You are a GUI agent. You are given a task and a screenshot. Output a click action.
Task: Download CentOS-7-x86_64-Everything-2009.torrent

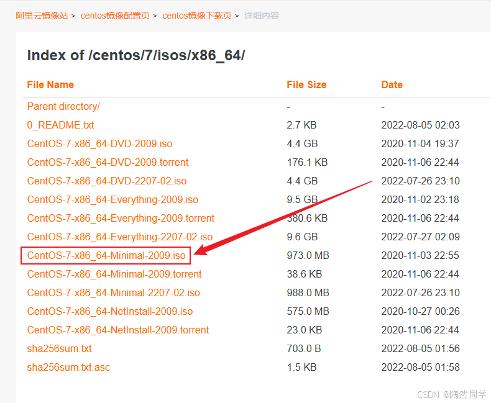point(121,218)
